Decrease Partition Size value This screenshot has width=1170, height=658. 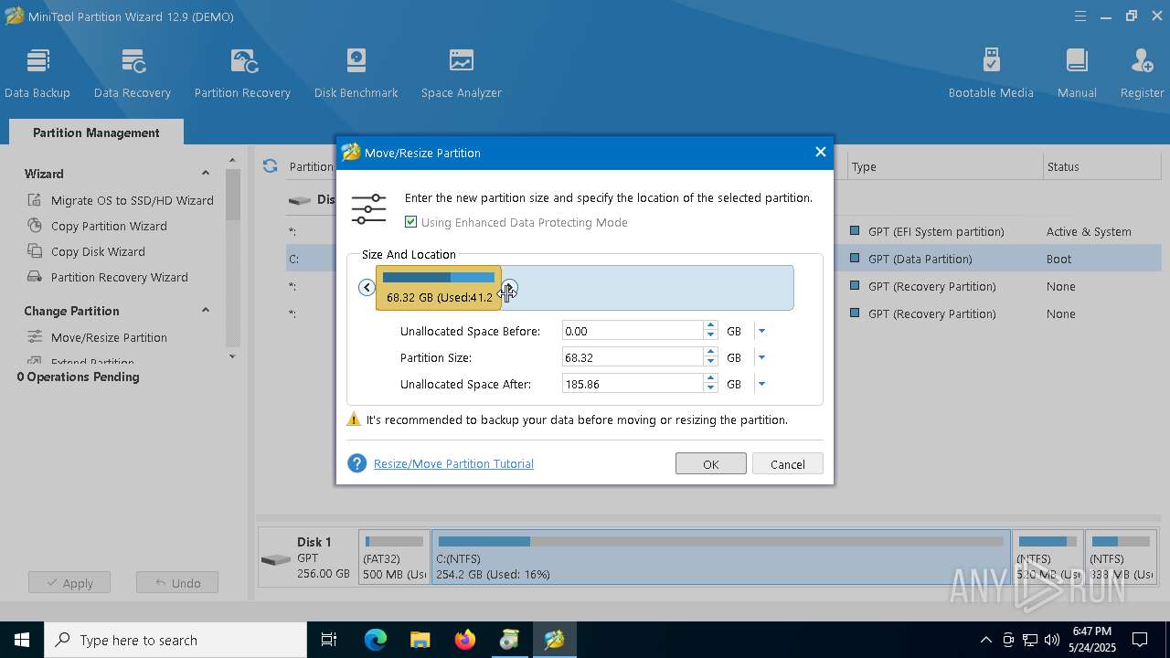click(x=710, y=363)
